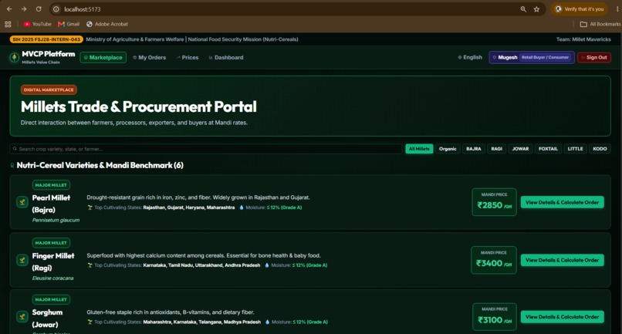
Task: Click Finger Millet moisture droplet icon
Action: [x=266, y=265]
